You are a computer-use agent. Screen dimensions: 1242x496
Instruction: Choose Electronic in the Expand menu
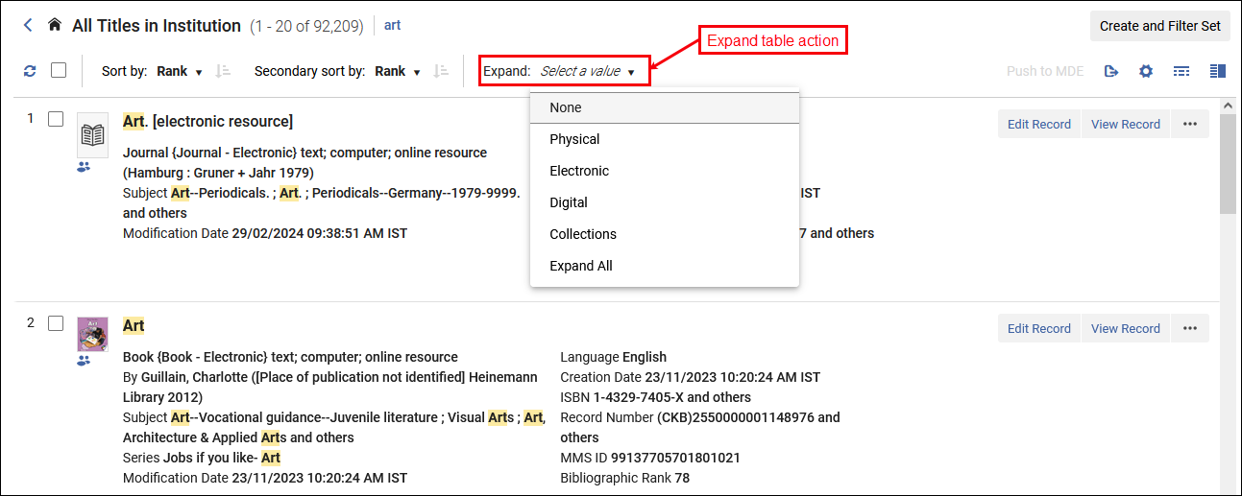tap(665, 171)
